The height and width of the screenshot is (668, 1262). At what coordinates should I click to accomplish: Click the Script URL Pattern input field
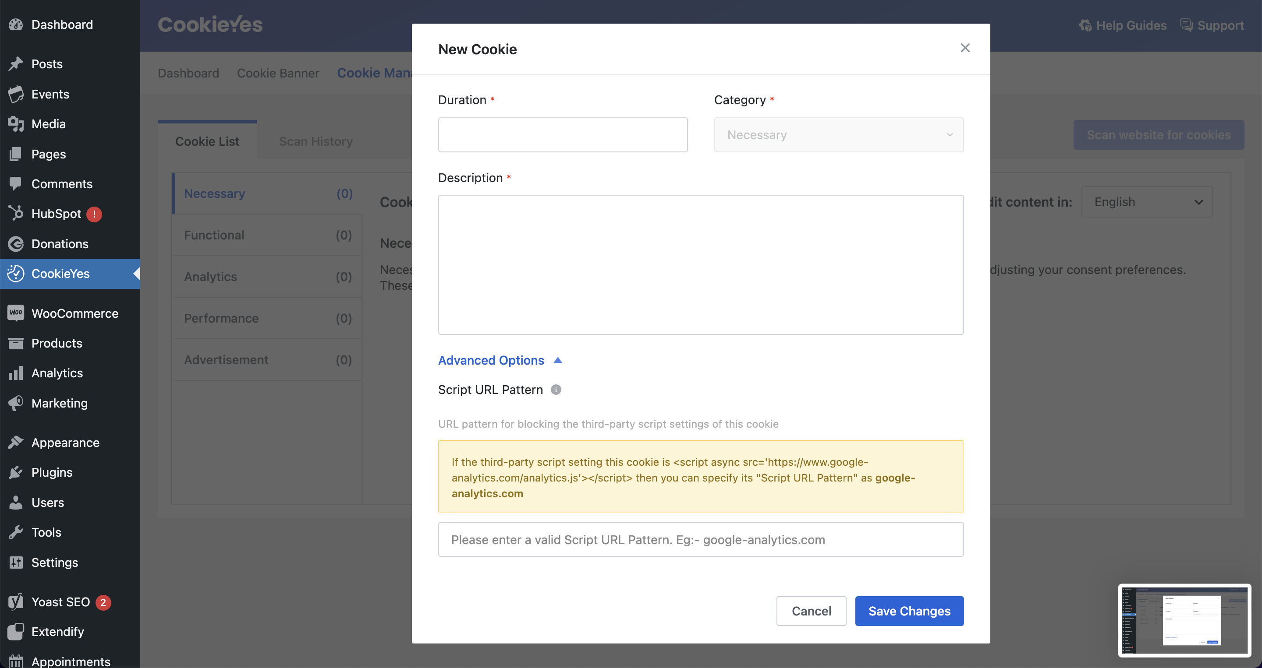pos(701,539)
